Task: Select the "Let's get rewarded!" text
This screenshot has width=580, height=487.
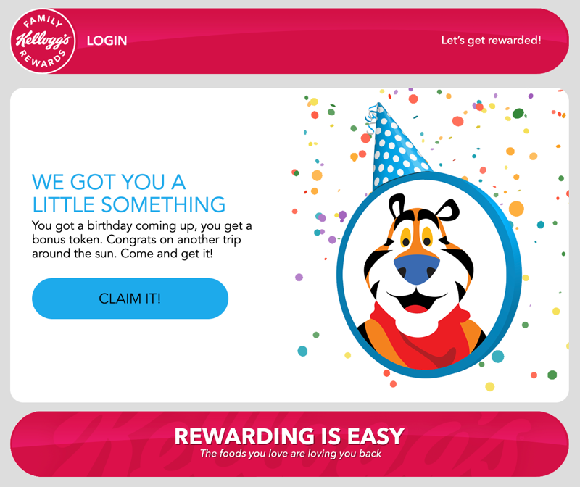Action: (491, 41)
